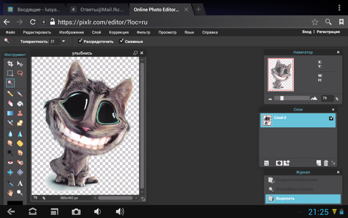Screen dimensions: 348x218
Task: Reload the page
Action: [33, 22]
